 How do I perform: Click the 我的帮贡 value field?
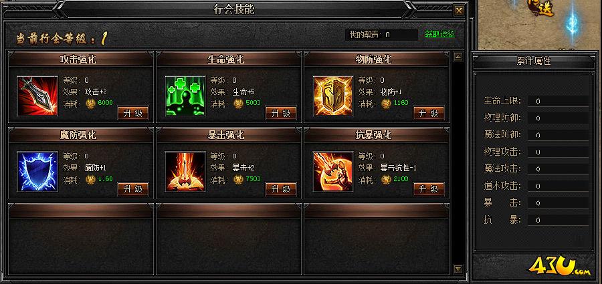[400, 35]
